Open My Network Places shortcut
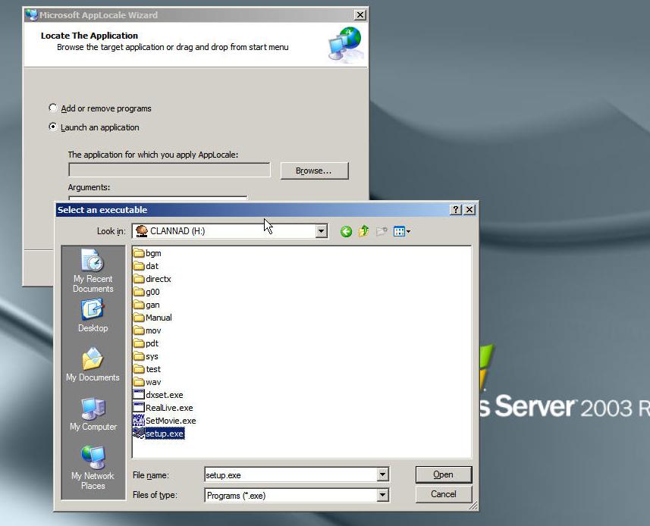Screen dimensions: 650x526 pos(93,468)
